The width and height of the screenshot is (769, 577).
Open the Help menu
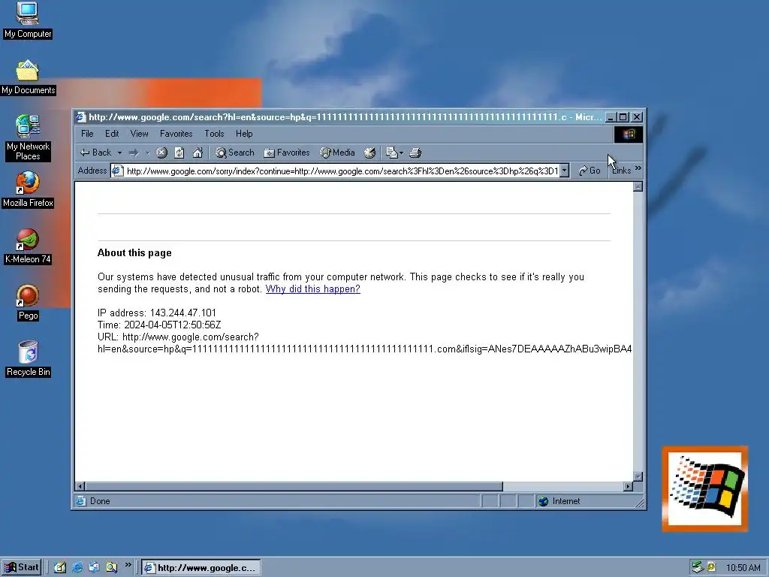coord(244,134)
